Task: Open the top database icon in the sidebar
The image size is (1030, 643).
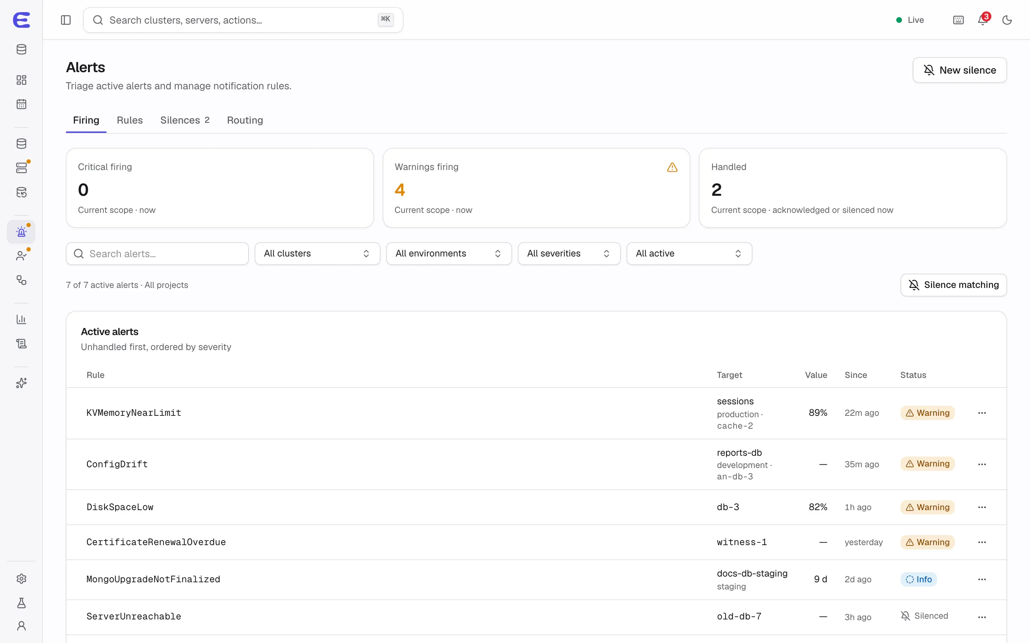Action: [x=21, y=49]
